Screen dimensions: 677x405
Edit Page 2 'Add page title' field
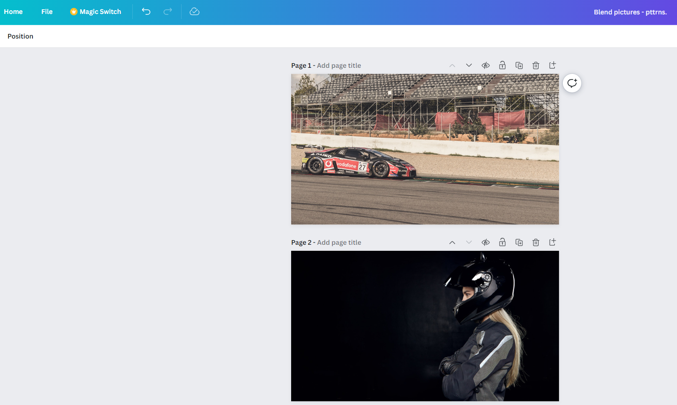pos(339,242)
